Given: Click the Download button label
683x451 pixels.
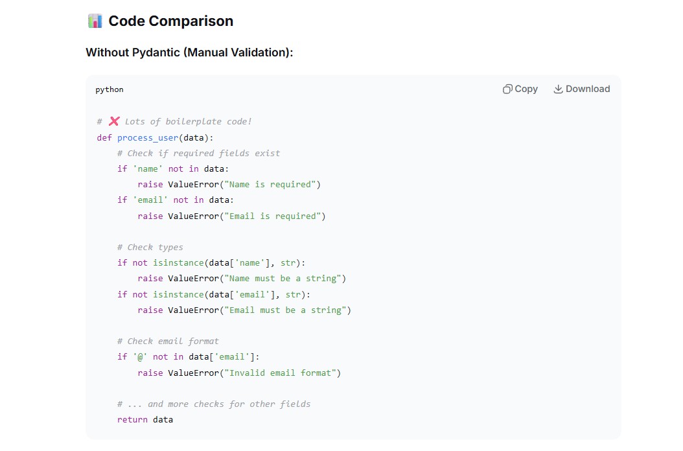Looking at the screenshot, I should coord(588,89).
